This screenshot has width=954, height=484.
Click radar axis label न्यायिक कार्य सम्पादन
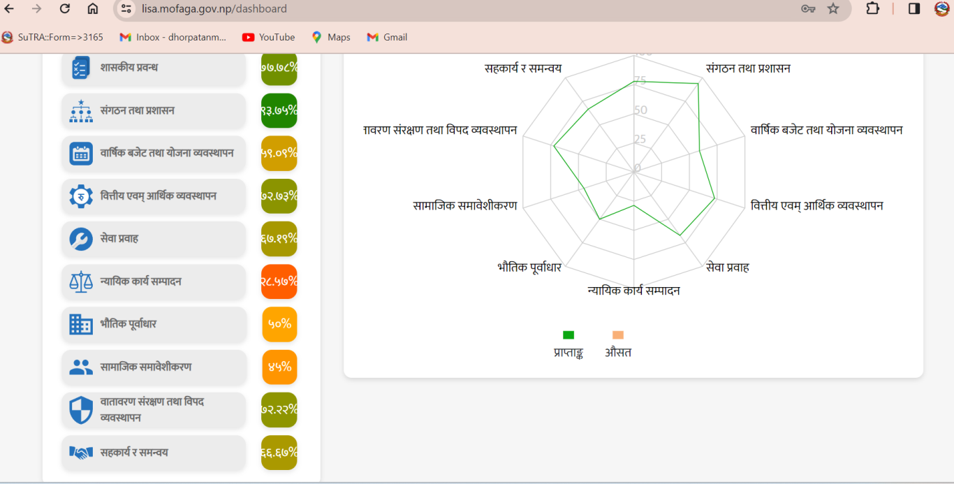(x=634, y=291)
